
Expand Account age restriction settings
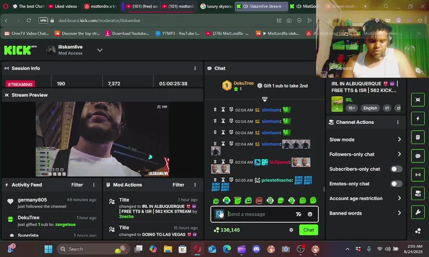click(x=365, y=198)
